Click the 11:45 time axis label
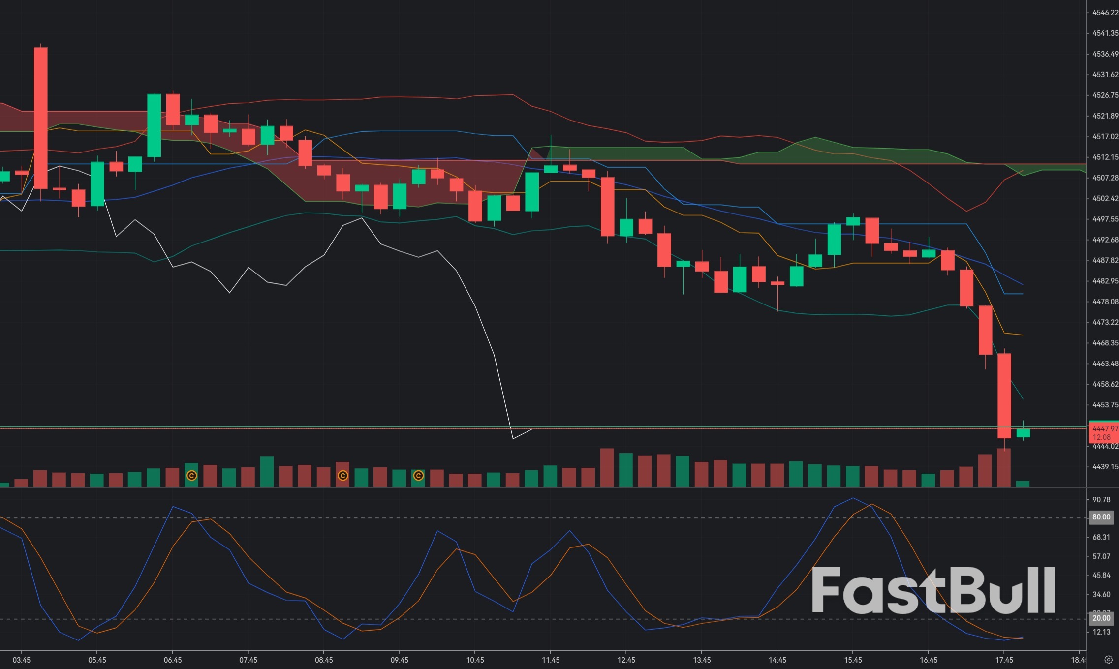 click(551, 660)
